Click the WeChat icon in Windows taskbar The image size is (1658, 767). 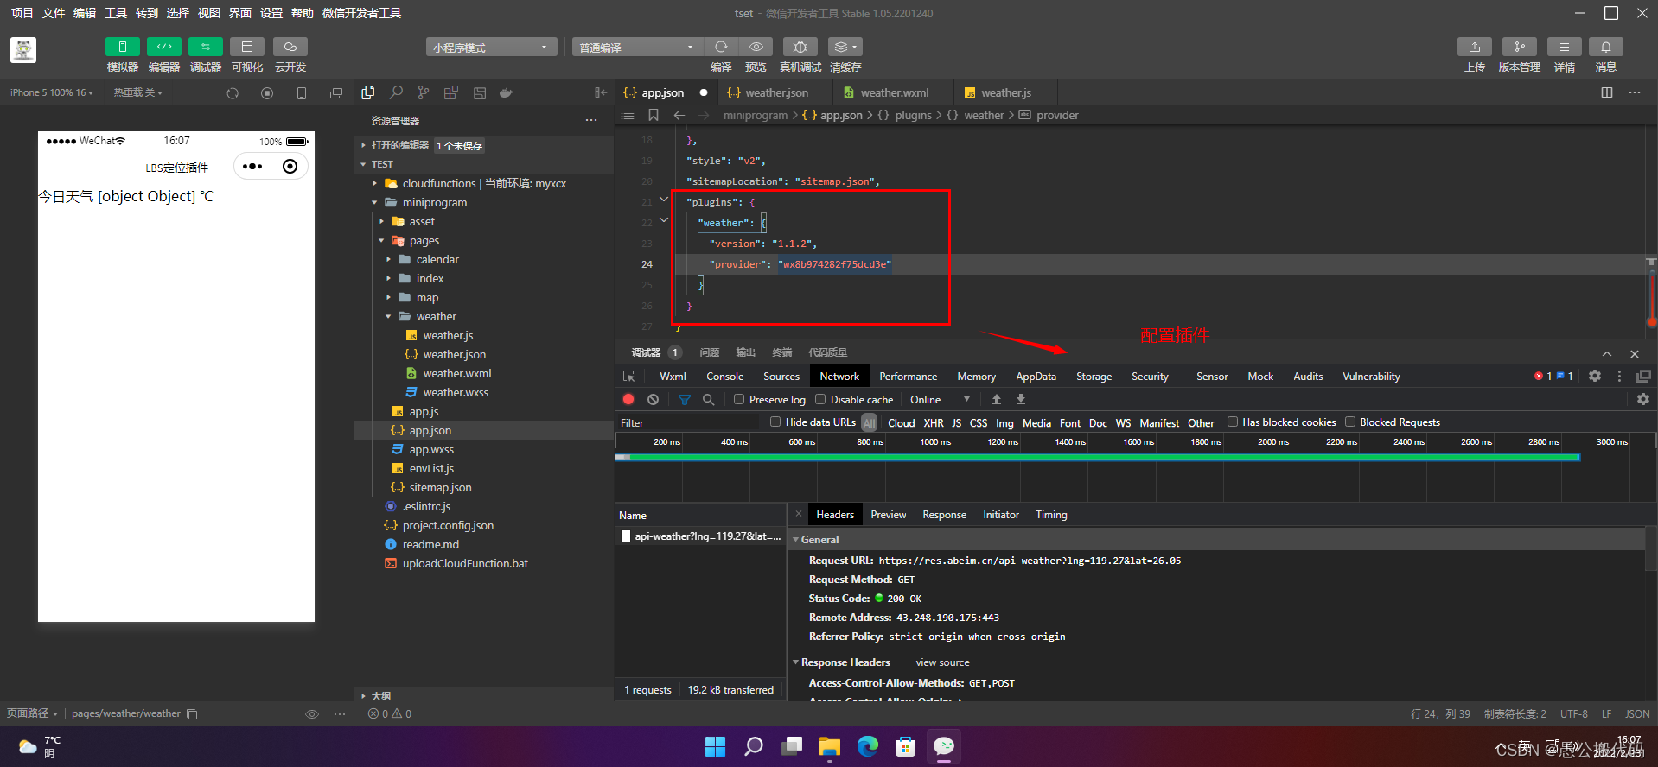tap(944, 746)
